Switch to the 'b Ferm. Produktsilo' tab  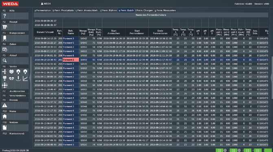(x=63, y=11)
